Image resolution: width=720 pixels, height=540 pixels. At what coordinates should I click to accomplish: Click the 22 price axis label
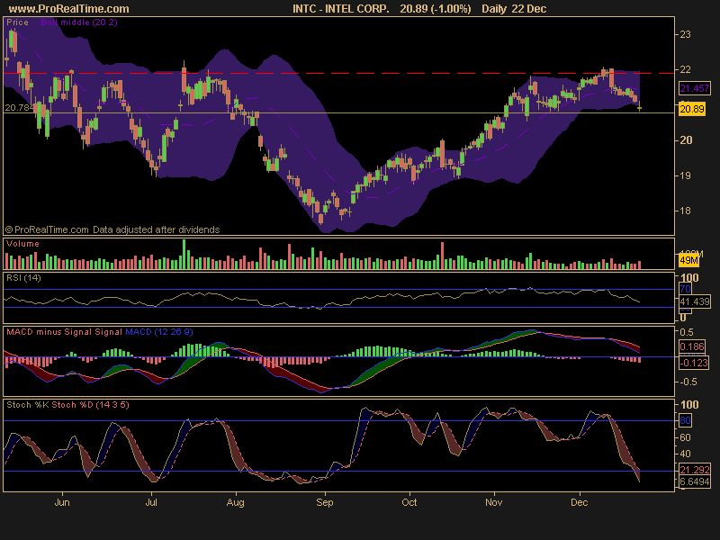(x=685, y=69)
